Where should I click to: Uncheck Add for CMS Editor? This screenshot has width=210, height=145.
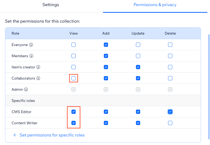[106, 112]
